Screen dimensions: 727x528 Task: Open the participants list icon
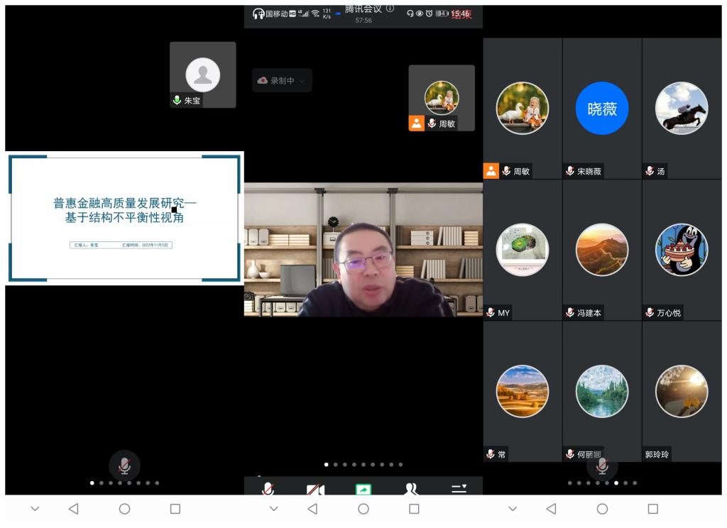411,489
